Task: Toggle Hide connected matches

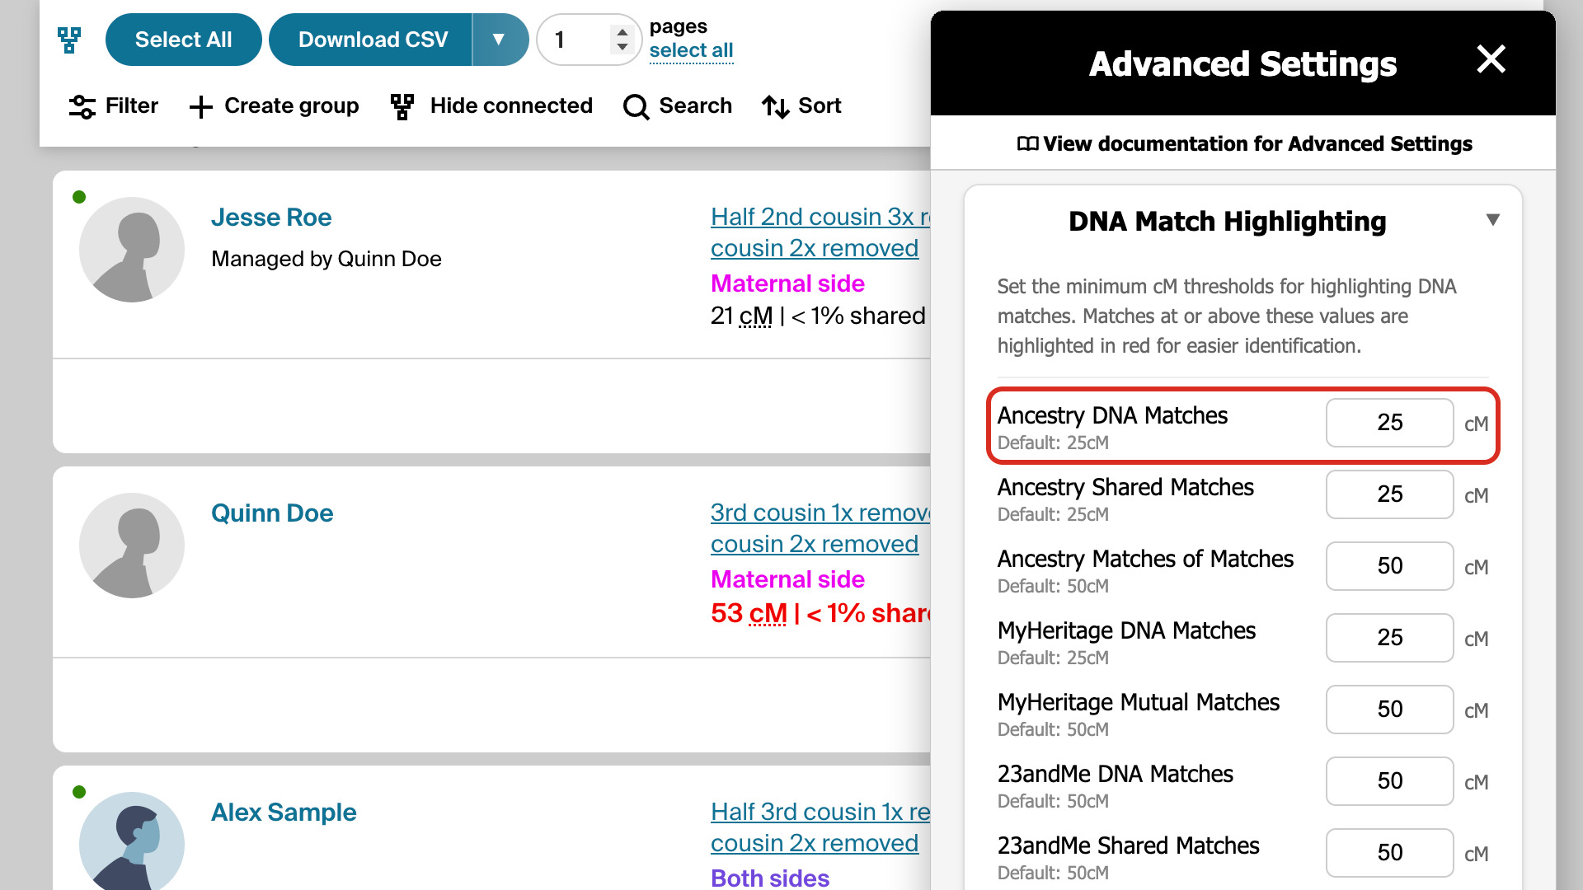Action: (x=491, y=106)
